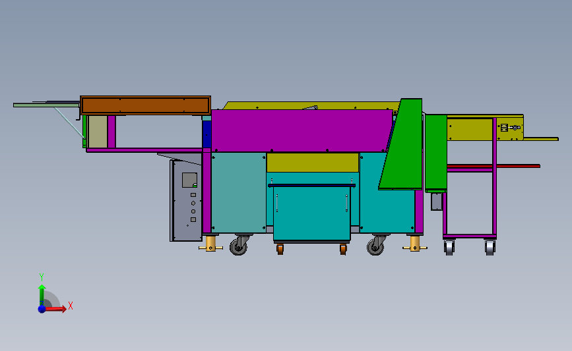This screenshot has width=572, height=351.
Task: Select the teal cart under the machine center
Action: click(x=312, y=213)
